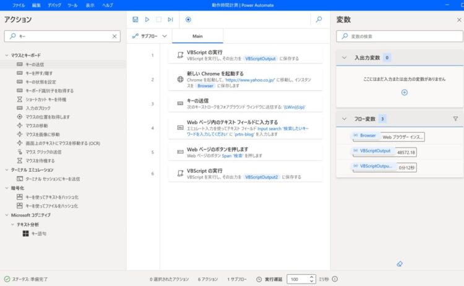Click the VBScriptOutput2 variable chip in step 6
The image size is (464, 286).
click(261, 177)
